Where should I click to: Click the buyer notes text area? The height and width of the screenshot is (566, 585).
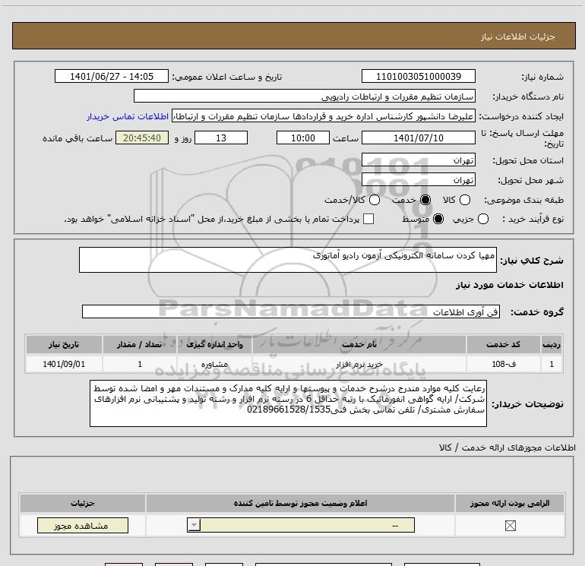point(288,403)
